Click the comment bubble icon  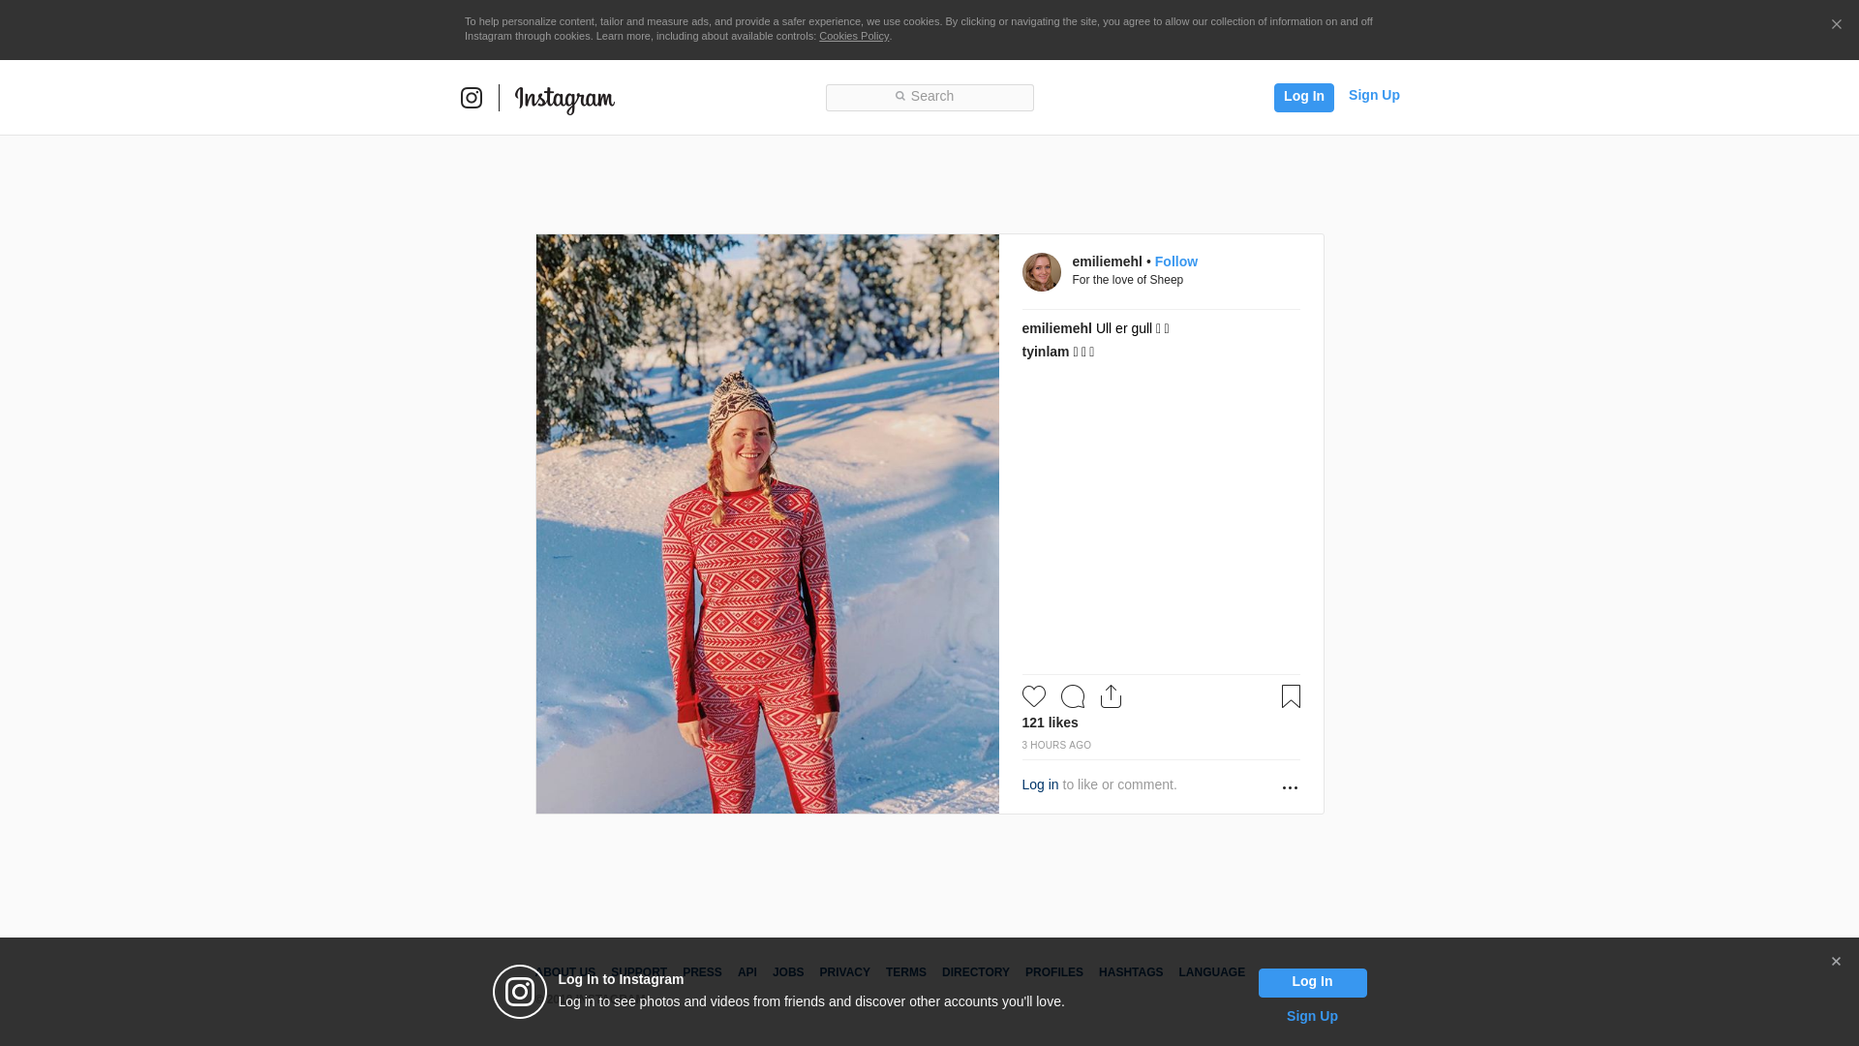[x=1073, y=696]
